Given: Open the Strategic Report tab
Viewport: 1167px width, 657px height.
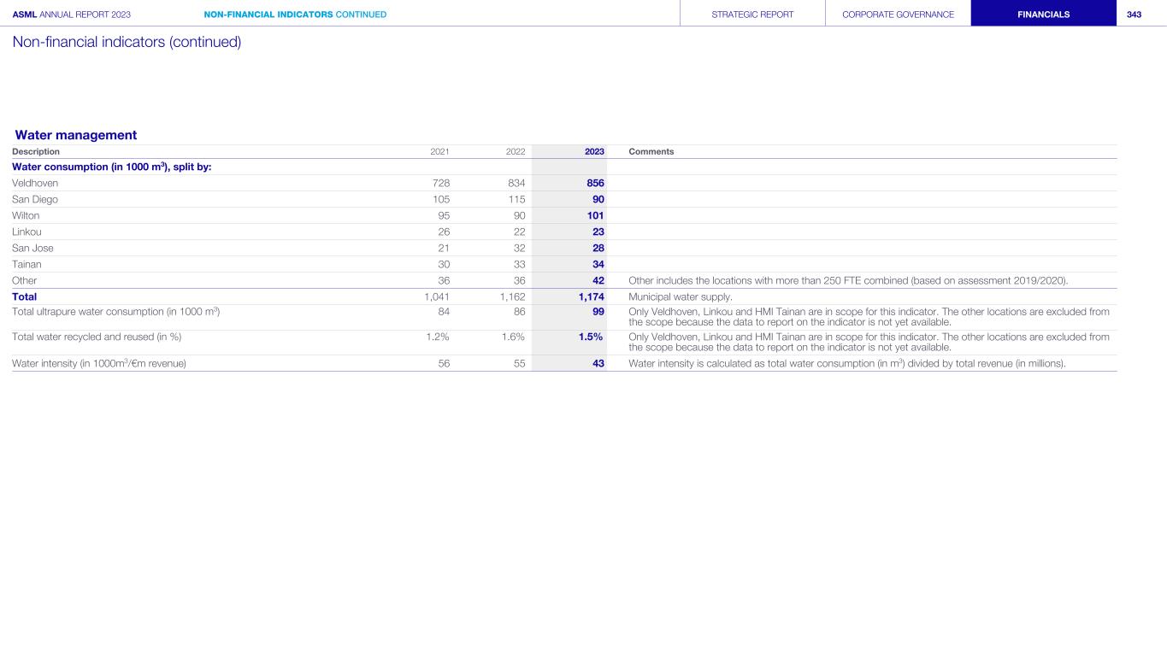Looking at the screenshot, I should 752,15.
